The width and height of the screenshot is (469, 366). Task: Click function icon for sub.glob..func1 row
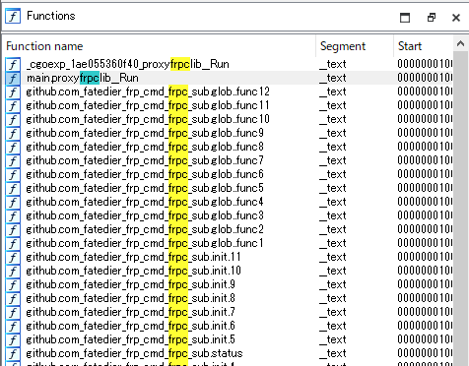pyautogui.click(x=13, y=243)
